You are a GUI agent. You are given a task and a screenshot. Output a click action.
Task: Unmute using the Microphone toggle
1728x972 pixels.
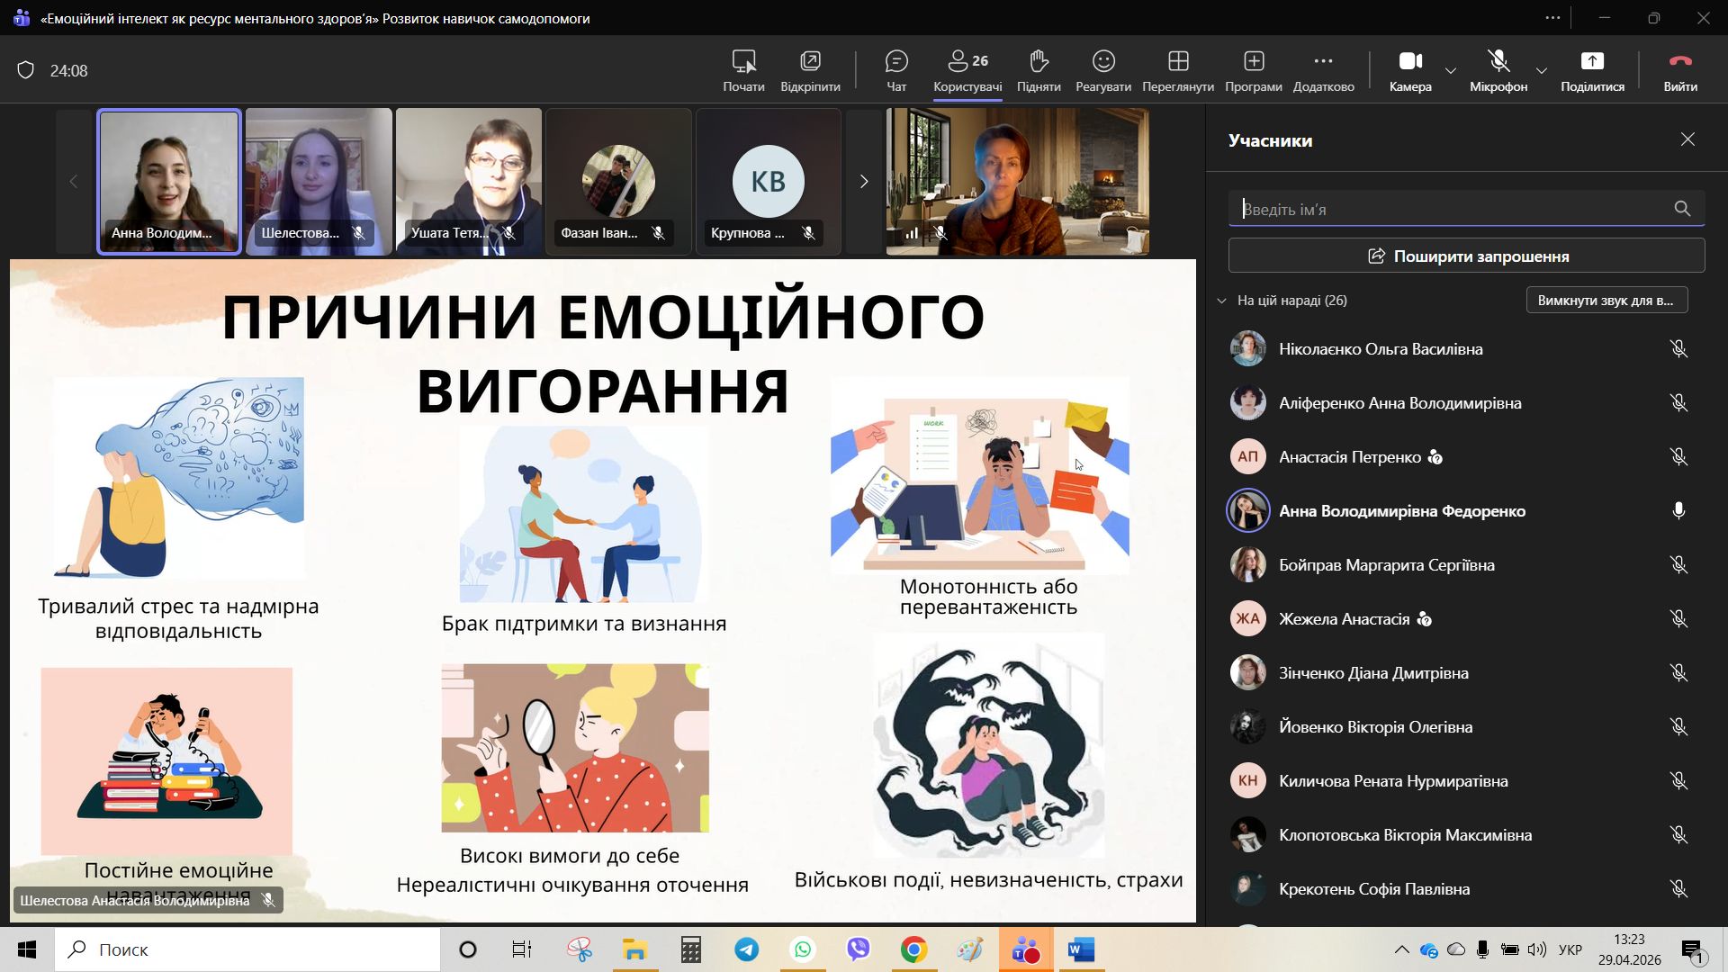(x=1498, y=62)
